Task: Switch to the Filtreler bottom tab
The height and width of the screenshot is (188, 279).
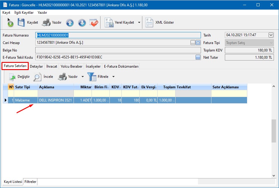Action: click(x=31, y=182)
